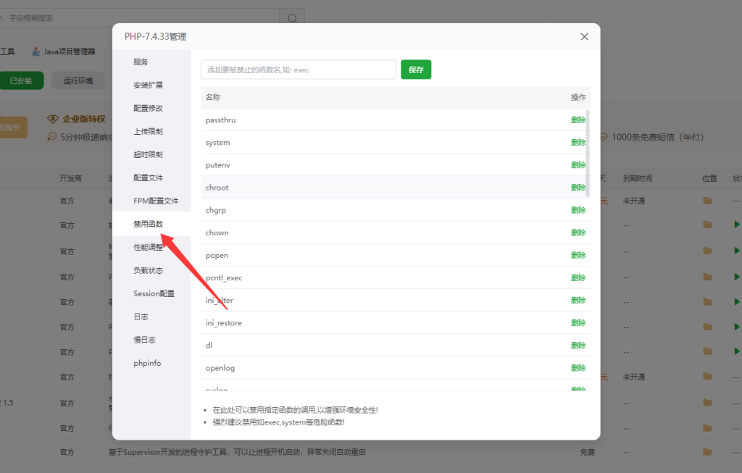Remove popen from disabled functions
The width and height of the screenshot is (742, 473).
578,256
